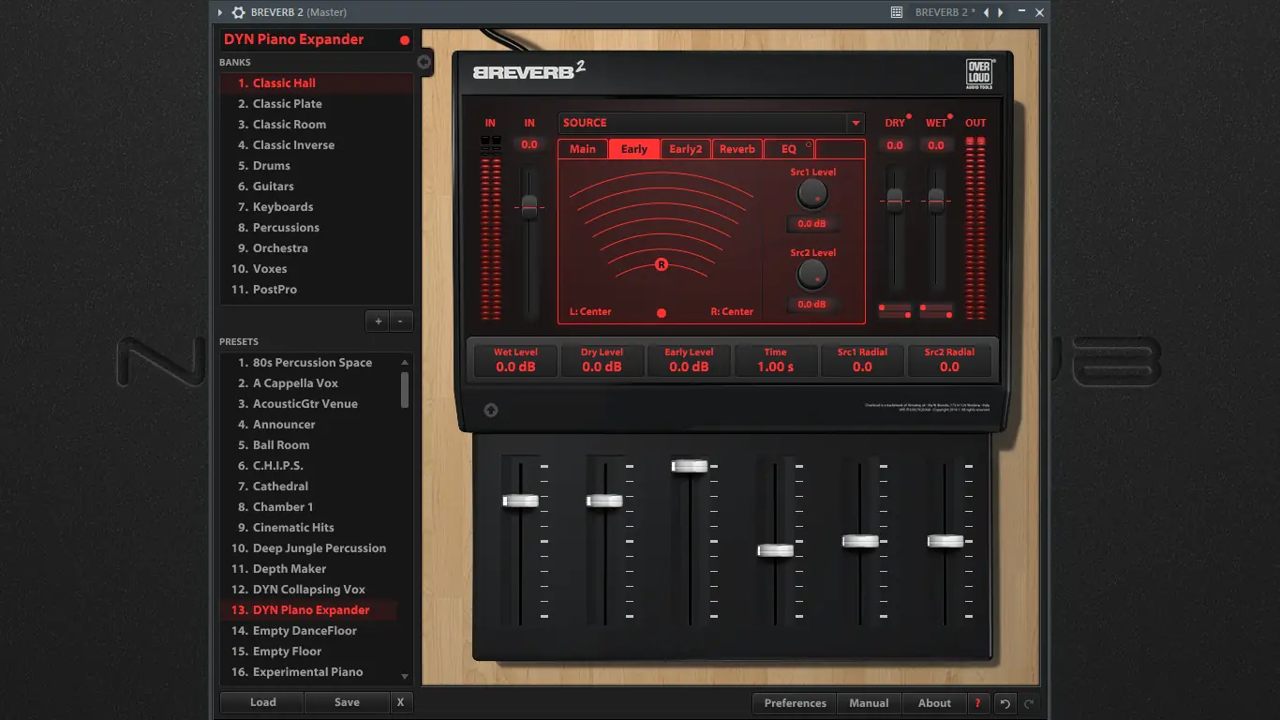1280x720 pixels.
Task: Select the Experimental Piano preset
Action: 307,672
